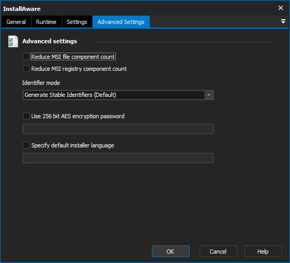Open Help for this dialog

coord(263,252)
